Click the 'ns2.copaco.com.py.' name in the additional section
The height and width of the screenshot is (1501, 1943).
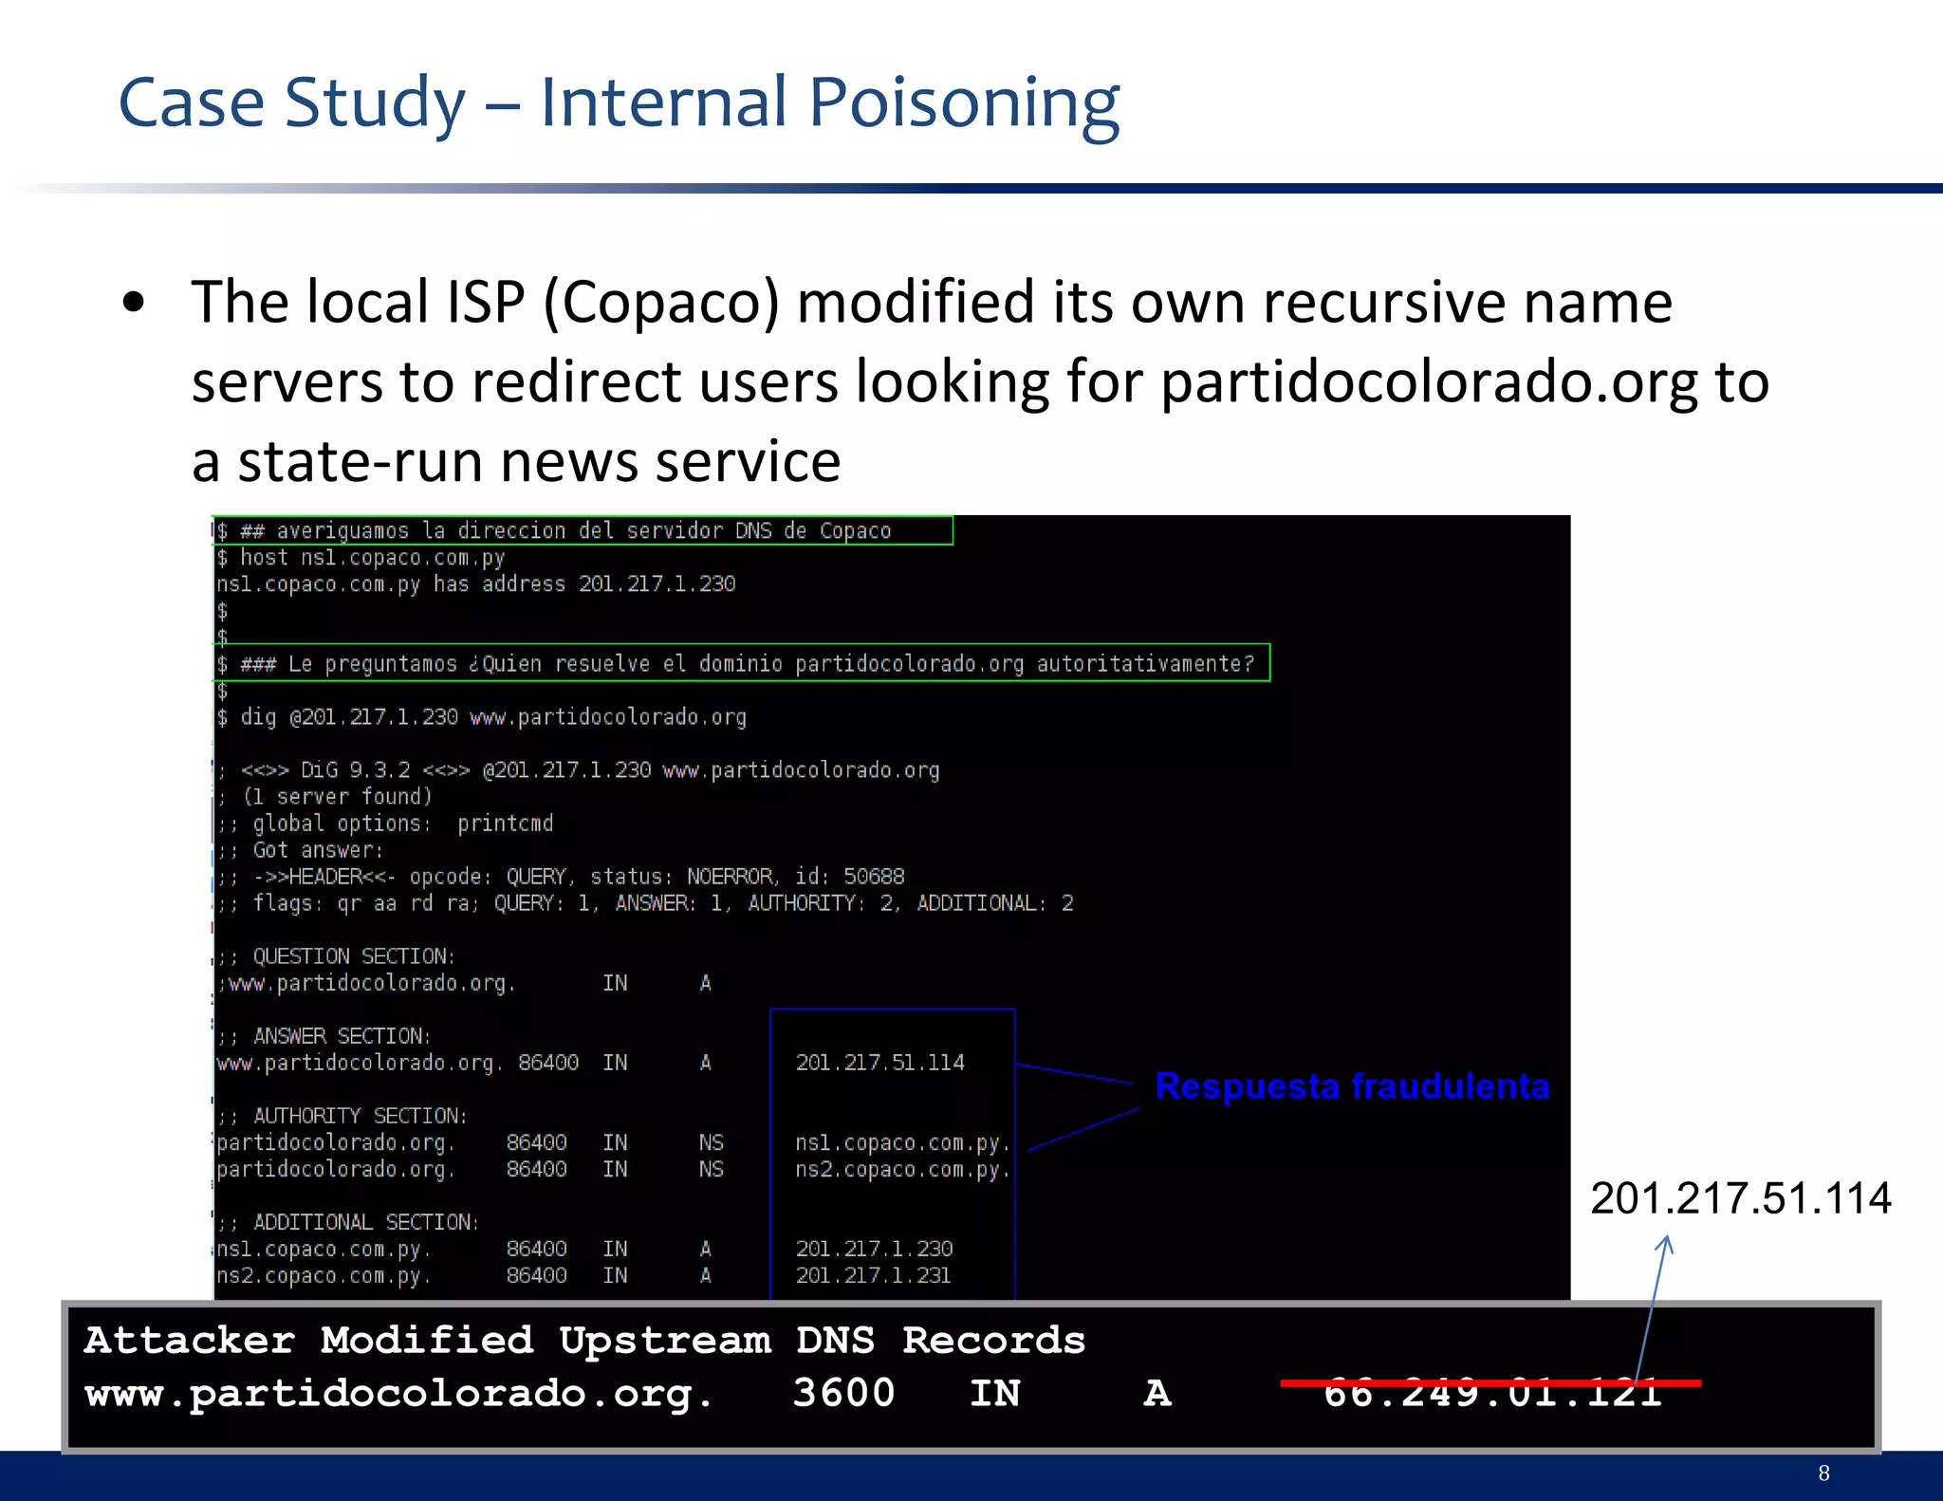point(324,1275)
